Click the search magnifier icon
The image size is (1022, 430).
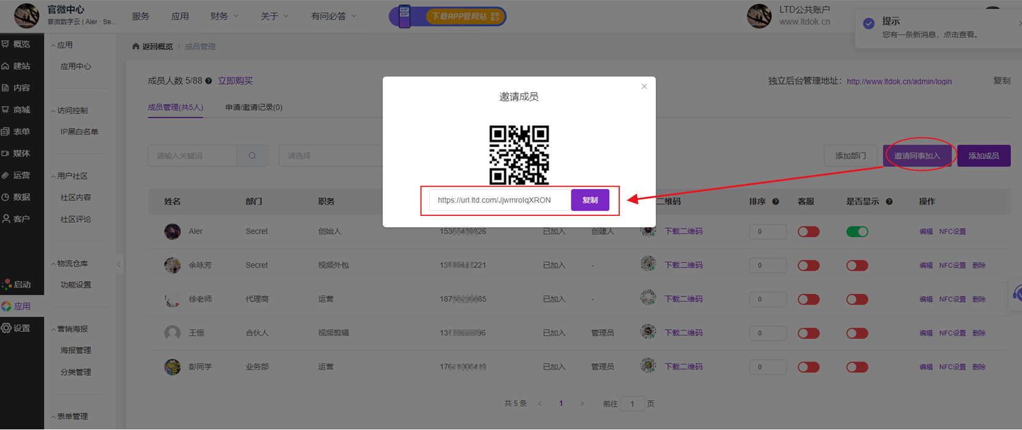coord(252,156)
